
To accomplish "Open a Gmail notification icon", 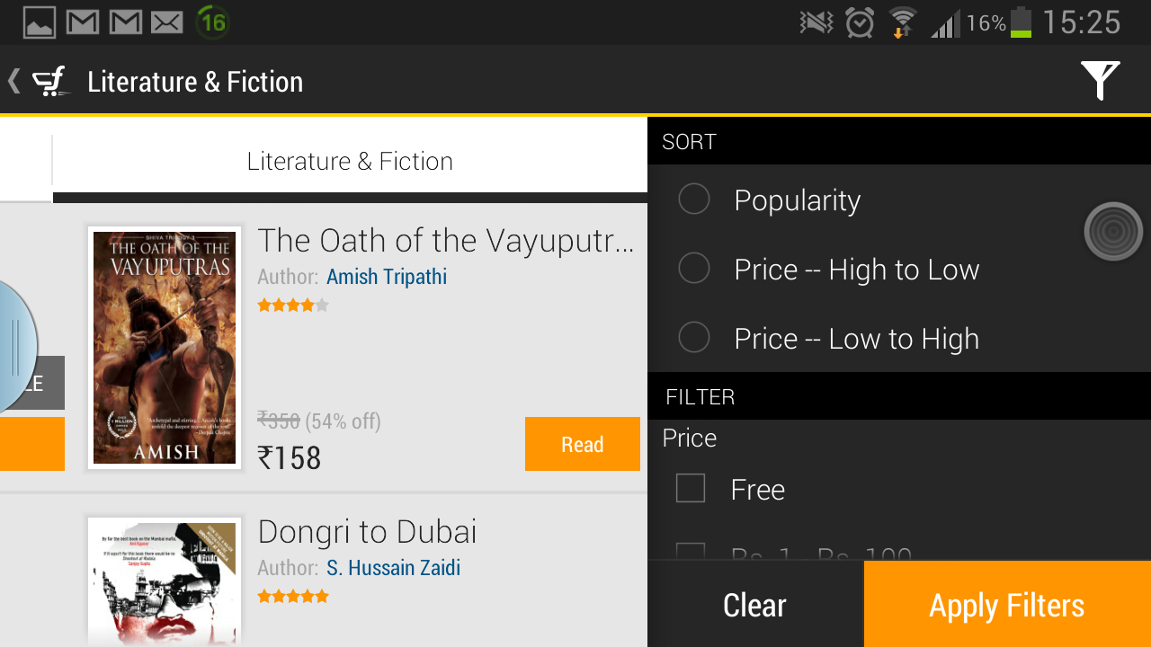I will coord(83,22).
